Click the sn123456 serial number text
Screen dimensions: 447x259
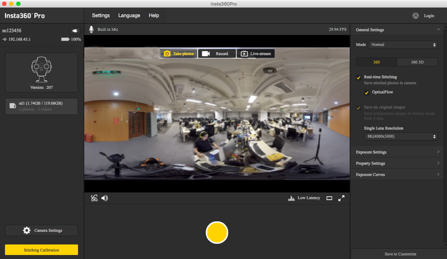(12, 30)
